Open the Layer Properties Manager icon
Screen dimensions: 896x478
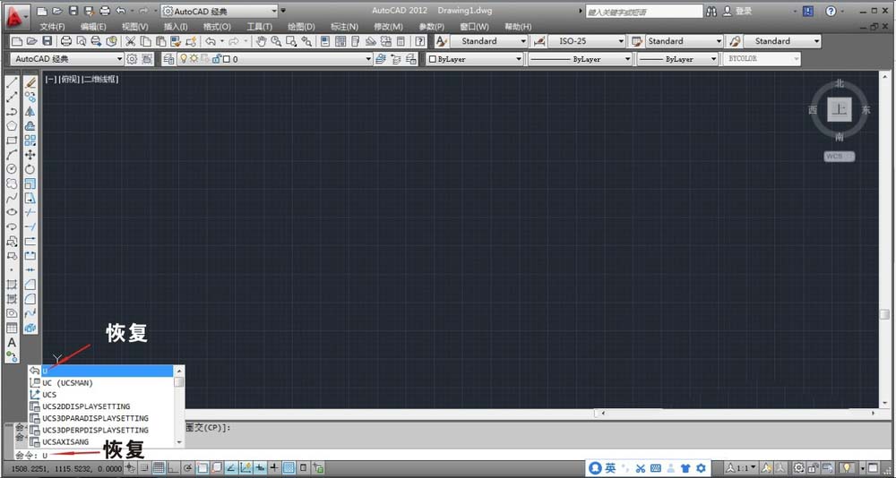click(x=168, y=59)
